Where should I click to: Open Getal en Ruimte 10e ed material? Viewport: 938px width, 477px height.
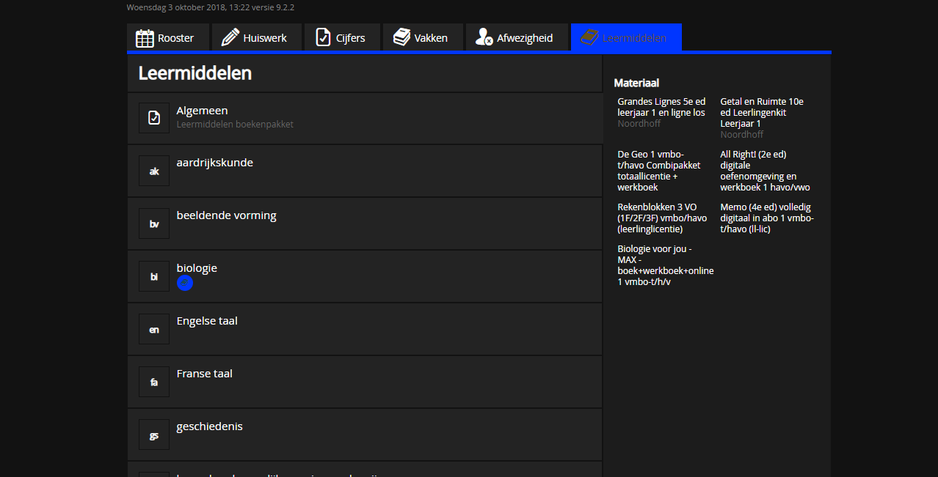point(762,113)
